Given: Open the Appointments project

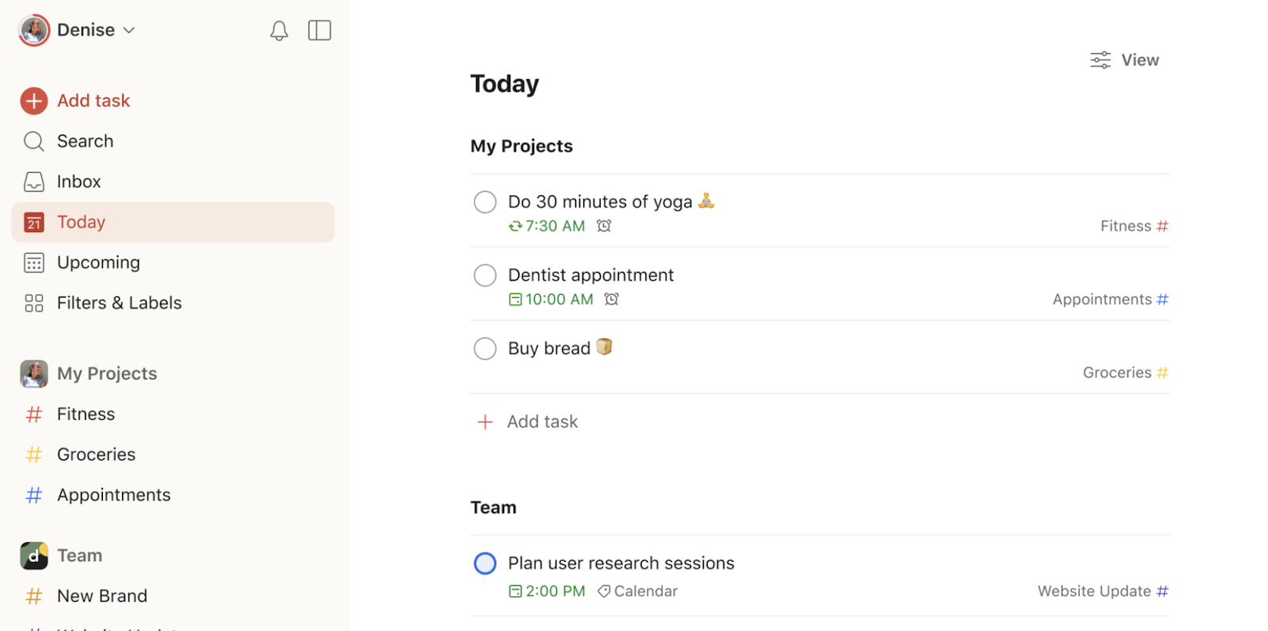Looking at the screenshot, I should [113, 494].
